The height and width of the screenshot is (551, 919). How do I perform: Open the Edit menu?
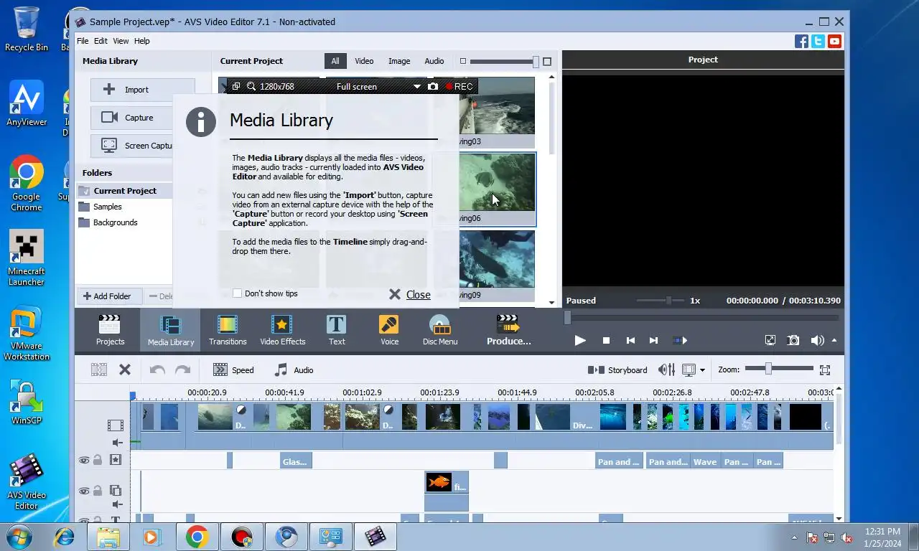point(101,41)
